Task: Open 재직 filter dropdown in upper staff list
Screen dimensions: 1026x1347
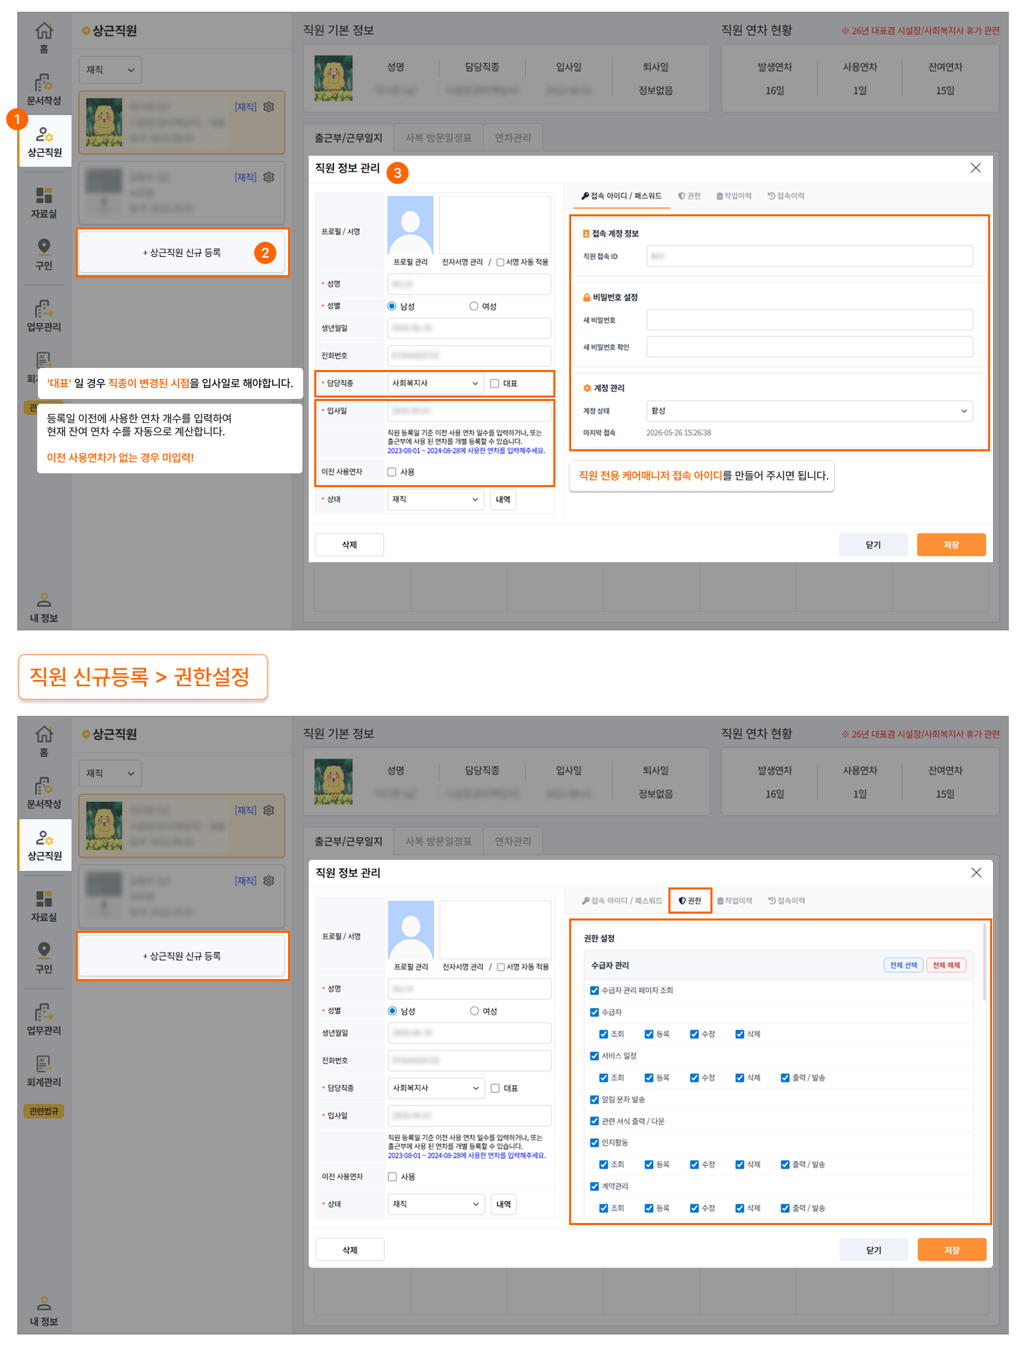Action: [110, 70]
